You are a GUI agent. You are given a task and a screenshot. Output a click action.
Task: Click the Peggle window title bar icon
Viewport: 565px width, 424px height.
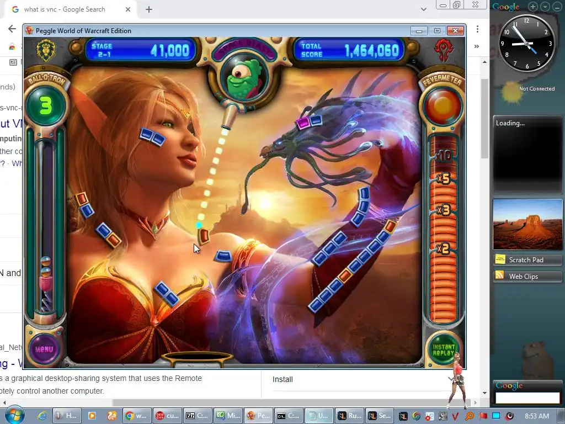30,31
